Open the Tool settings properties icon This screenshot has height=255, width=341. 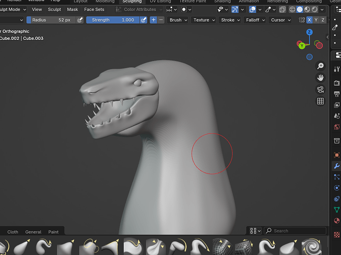pos(336,69)
